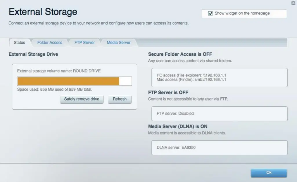The height and width of the screenshot is (182, 297).
Task: Click the Mac access Finder smb address
Action: 191,79
